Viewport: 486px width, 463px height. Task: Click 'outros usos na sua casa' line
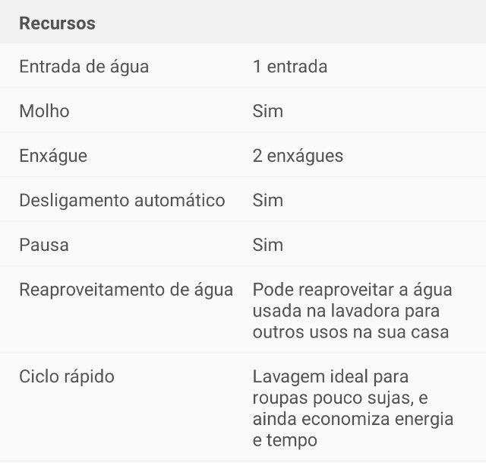[351, 331]
